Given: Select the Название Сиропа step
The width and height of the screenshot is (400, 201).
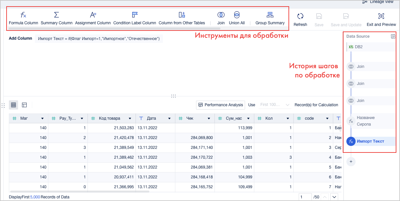Looking at the screenshot, I should 365,121.
